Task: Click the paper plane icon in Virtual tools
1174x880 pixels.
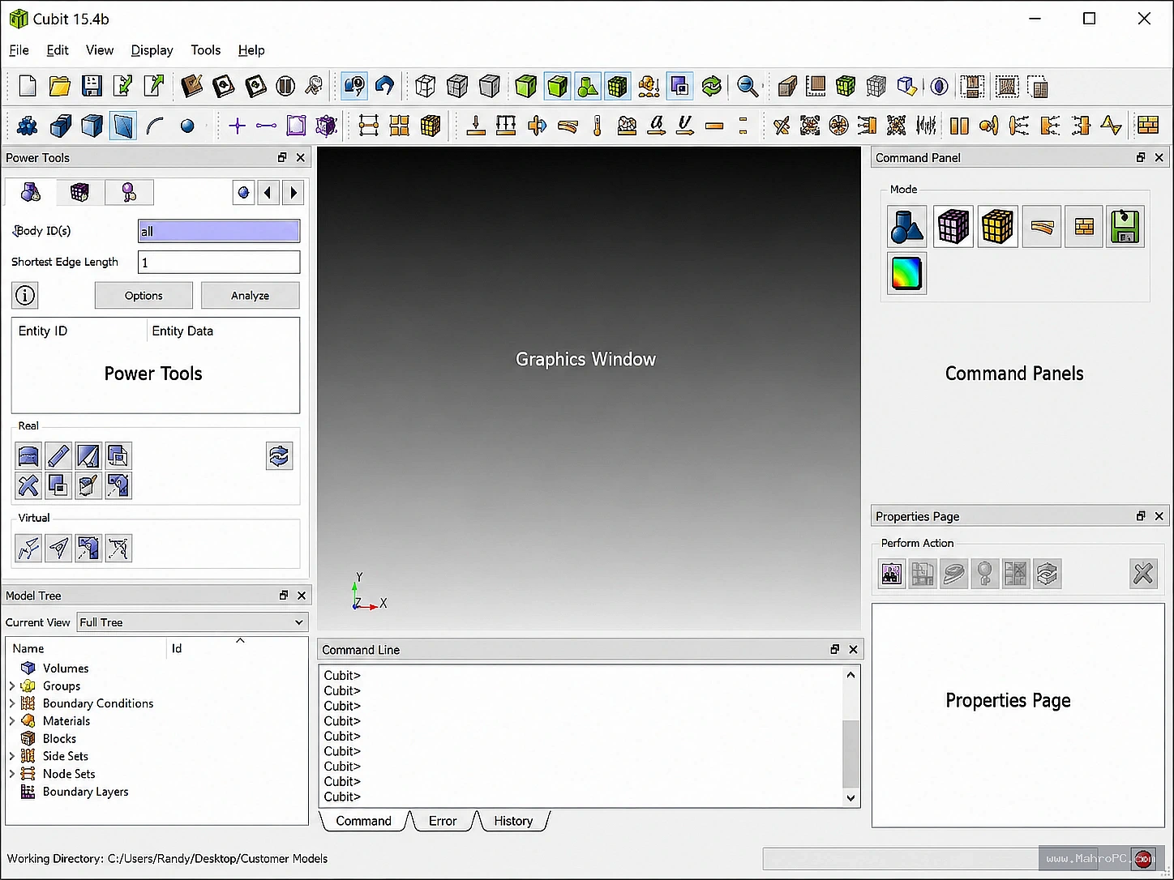Action: [x=58, y=549]
